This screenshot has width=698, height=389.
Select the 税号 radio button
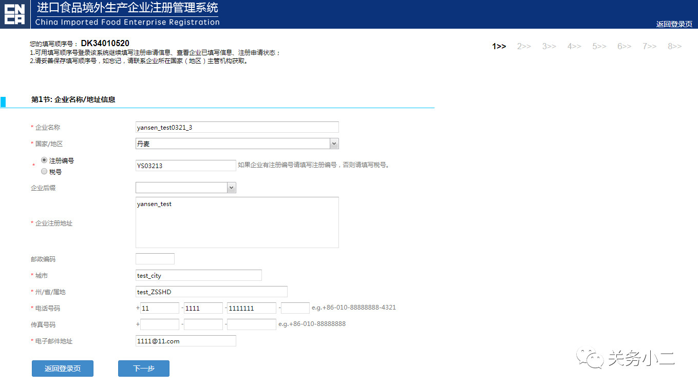pyautogui.click(x=44, y=172)
